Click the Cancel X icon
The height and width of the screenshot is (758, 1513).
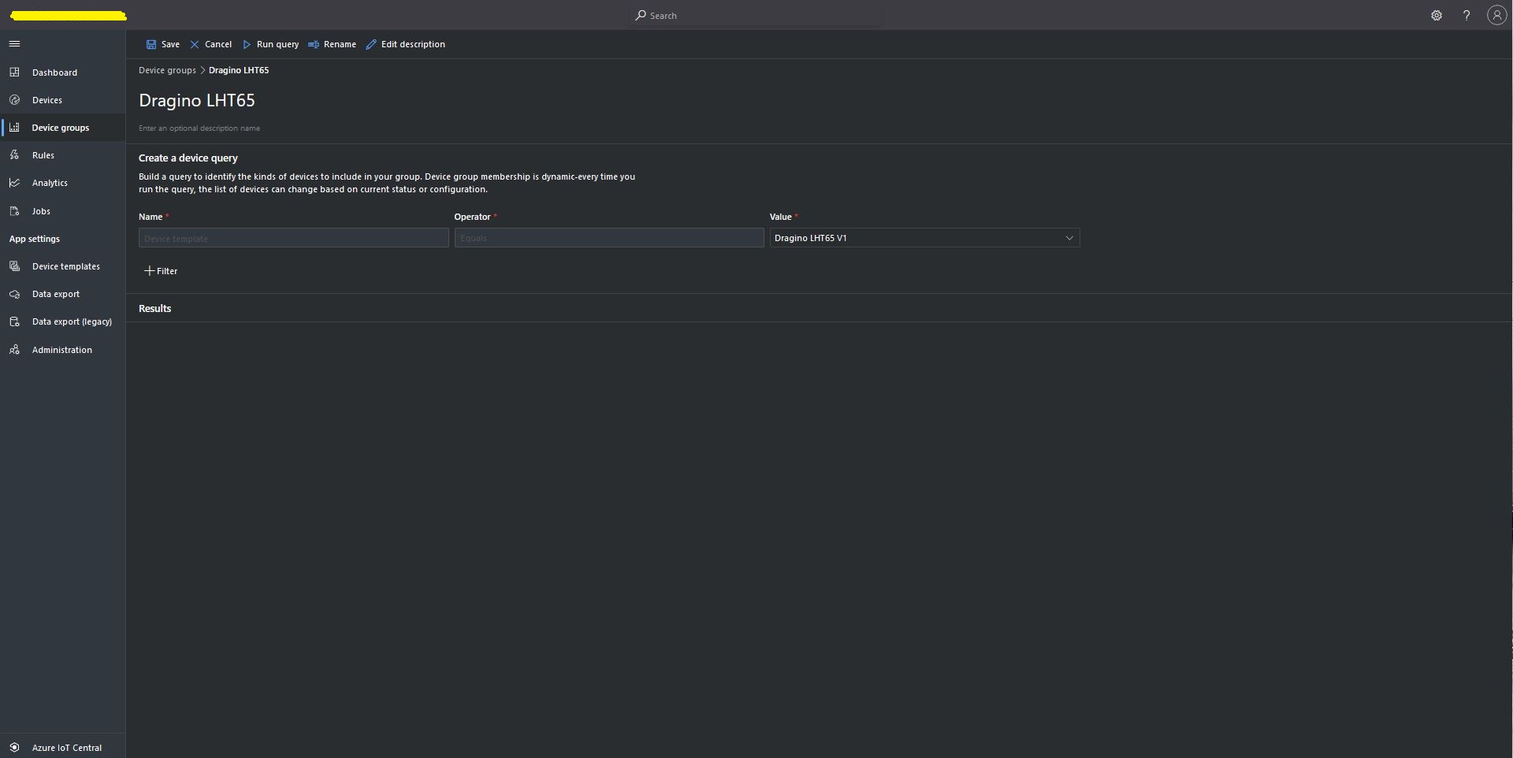195,45
